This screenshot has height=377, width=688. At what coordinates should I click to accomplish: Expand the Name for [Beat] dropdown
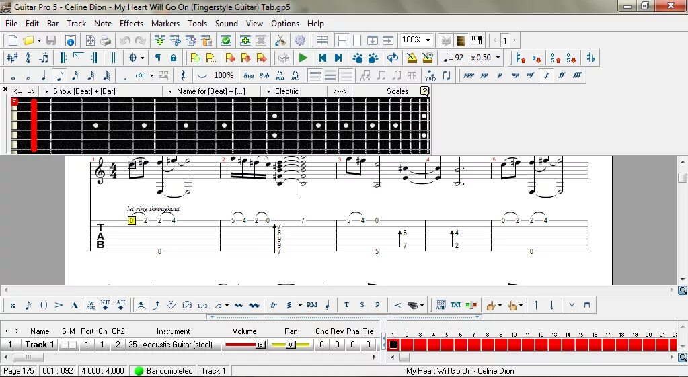coord(170,91)
